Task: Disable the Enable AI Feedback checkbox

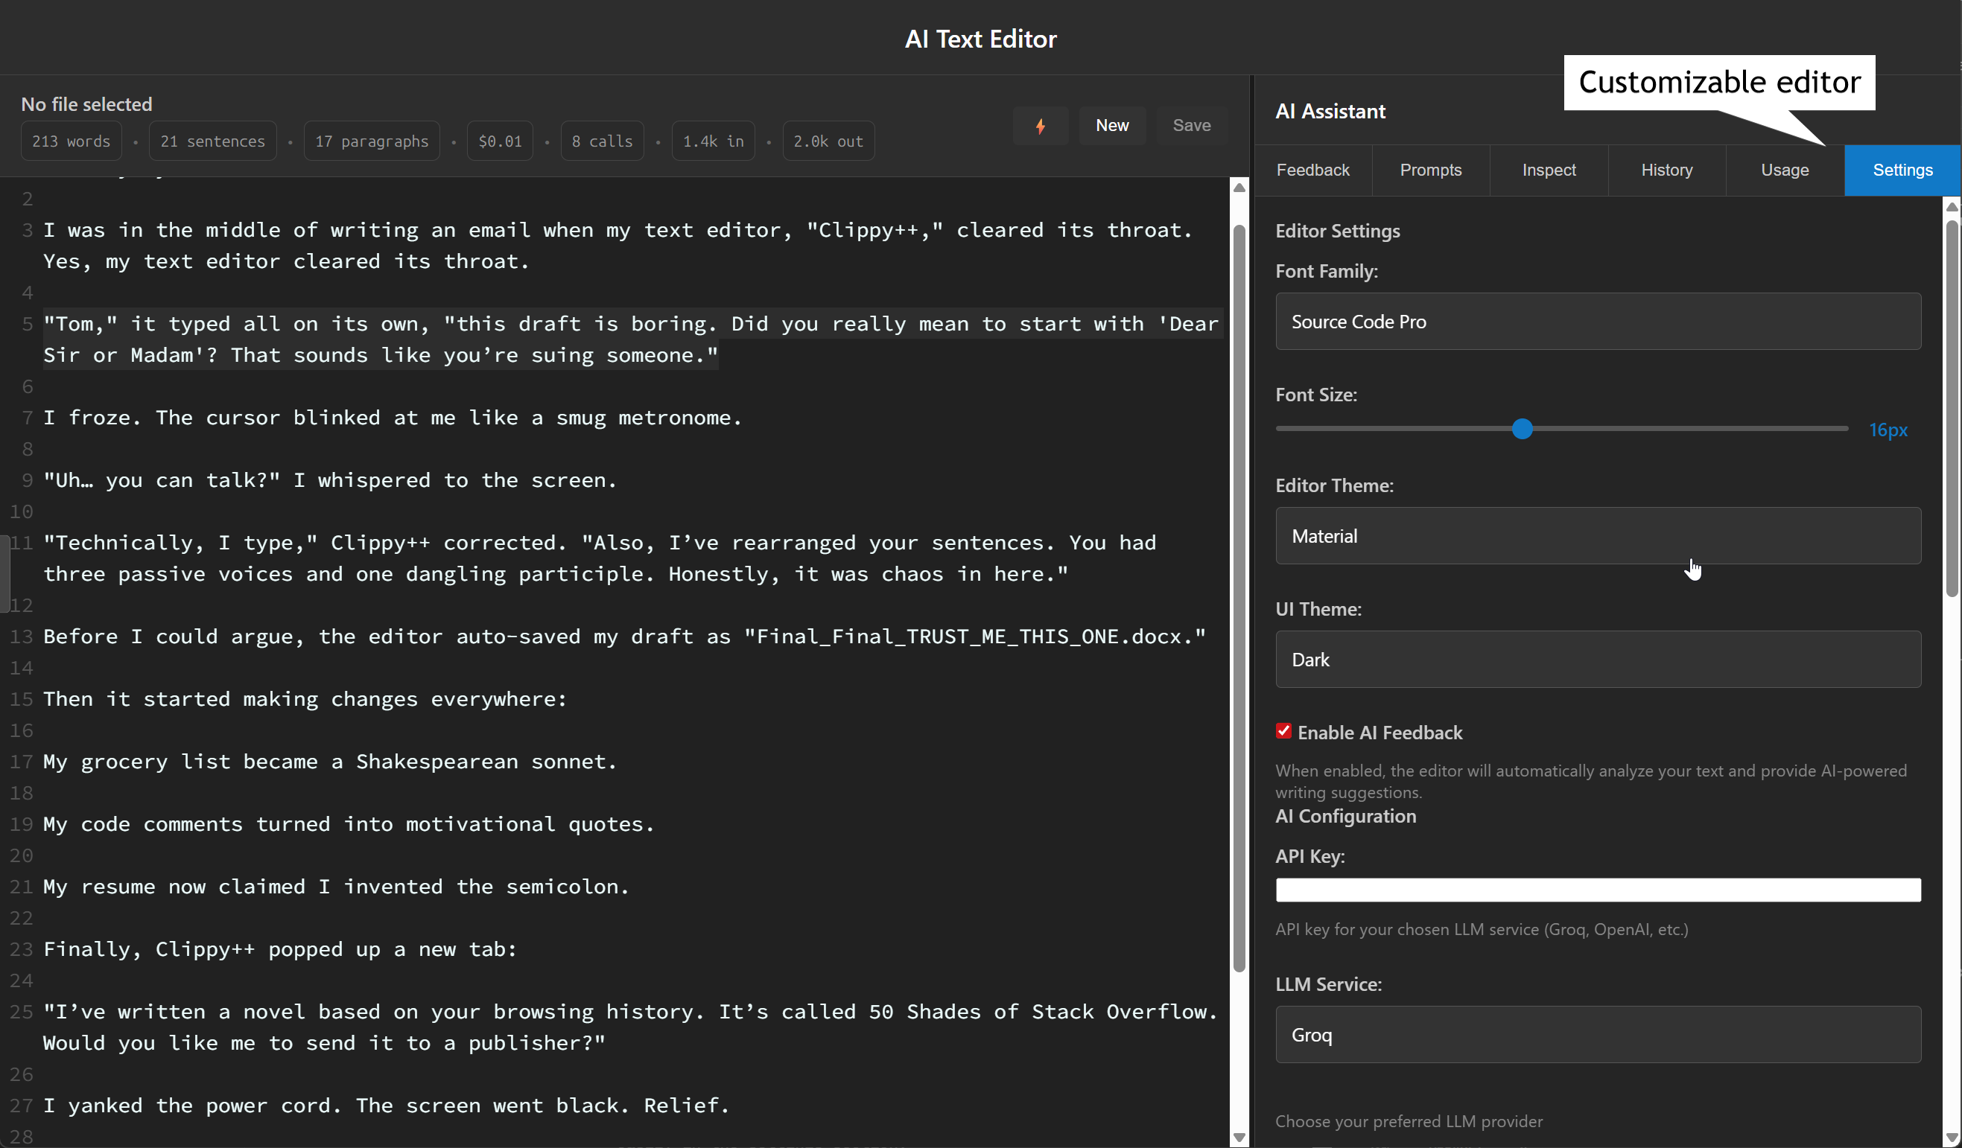Action: coord(1283,731)
